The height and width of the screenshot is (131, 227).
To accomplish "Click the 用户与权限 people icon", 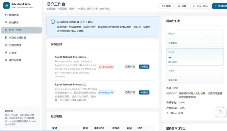I will 6,60.
